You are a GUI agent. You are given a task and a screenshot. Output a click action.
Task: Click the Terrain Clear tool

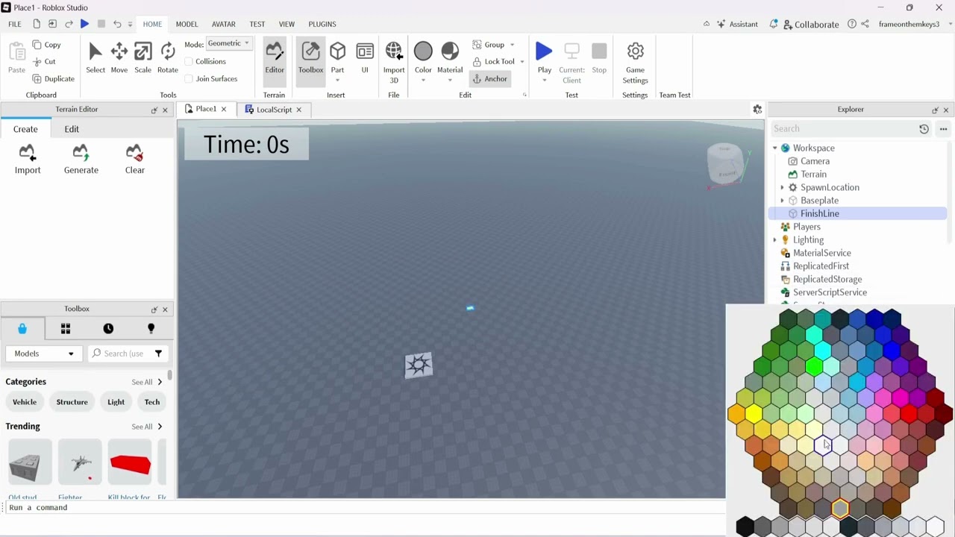(x=135, y=160)
